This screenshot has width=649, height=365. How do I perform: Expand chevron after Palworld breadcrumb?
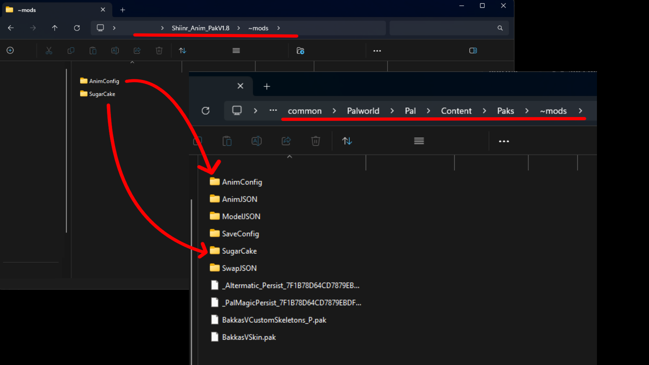[392, 111]
